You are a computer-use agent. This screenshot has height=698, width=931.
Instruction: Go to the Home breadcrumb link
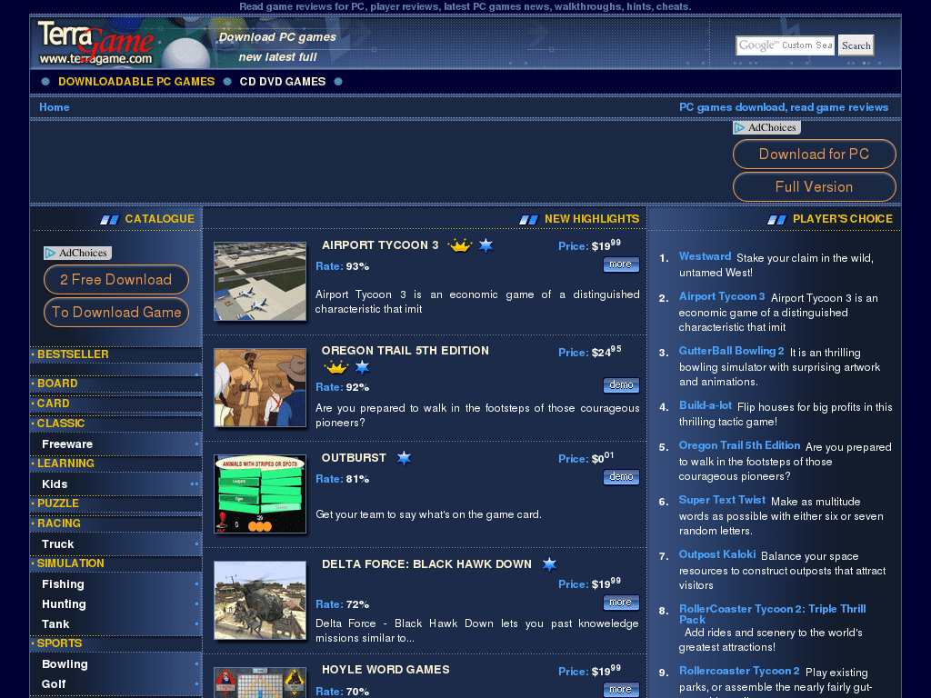54,107
